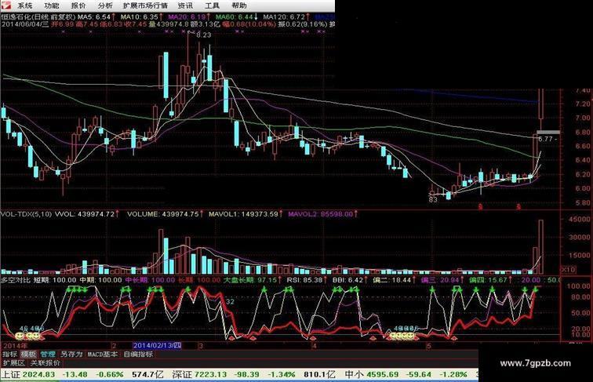
Task: Click the 短期: 100.00 value
Action: (x=55, y=280)
